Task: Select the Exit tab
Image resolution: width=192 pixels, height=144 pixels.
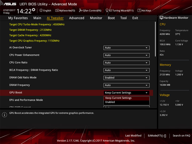Action: [x=135, y=18]
